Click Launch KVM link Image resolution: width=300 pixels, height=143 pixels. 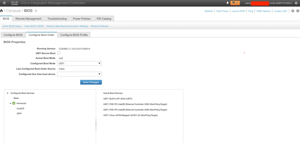pos(238,11)
